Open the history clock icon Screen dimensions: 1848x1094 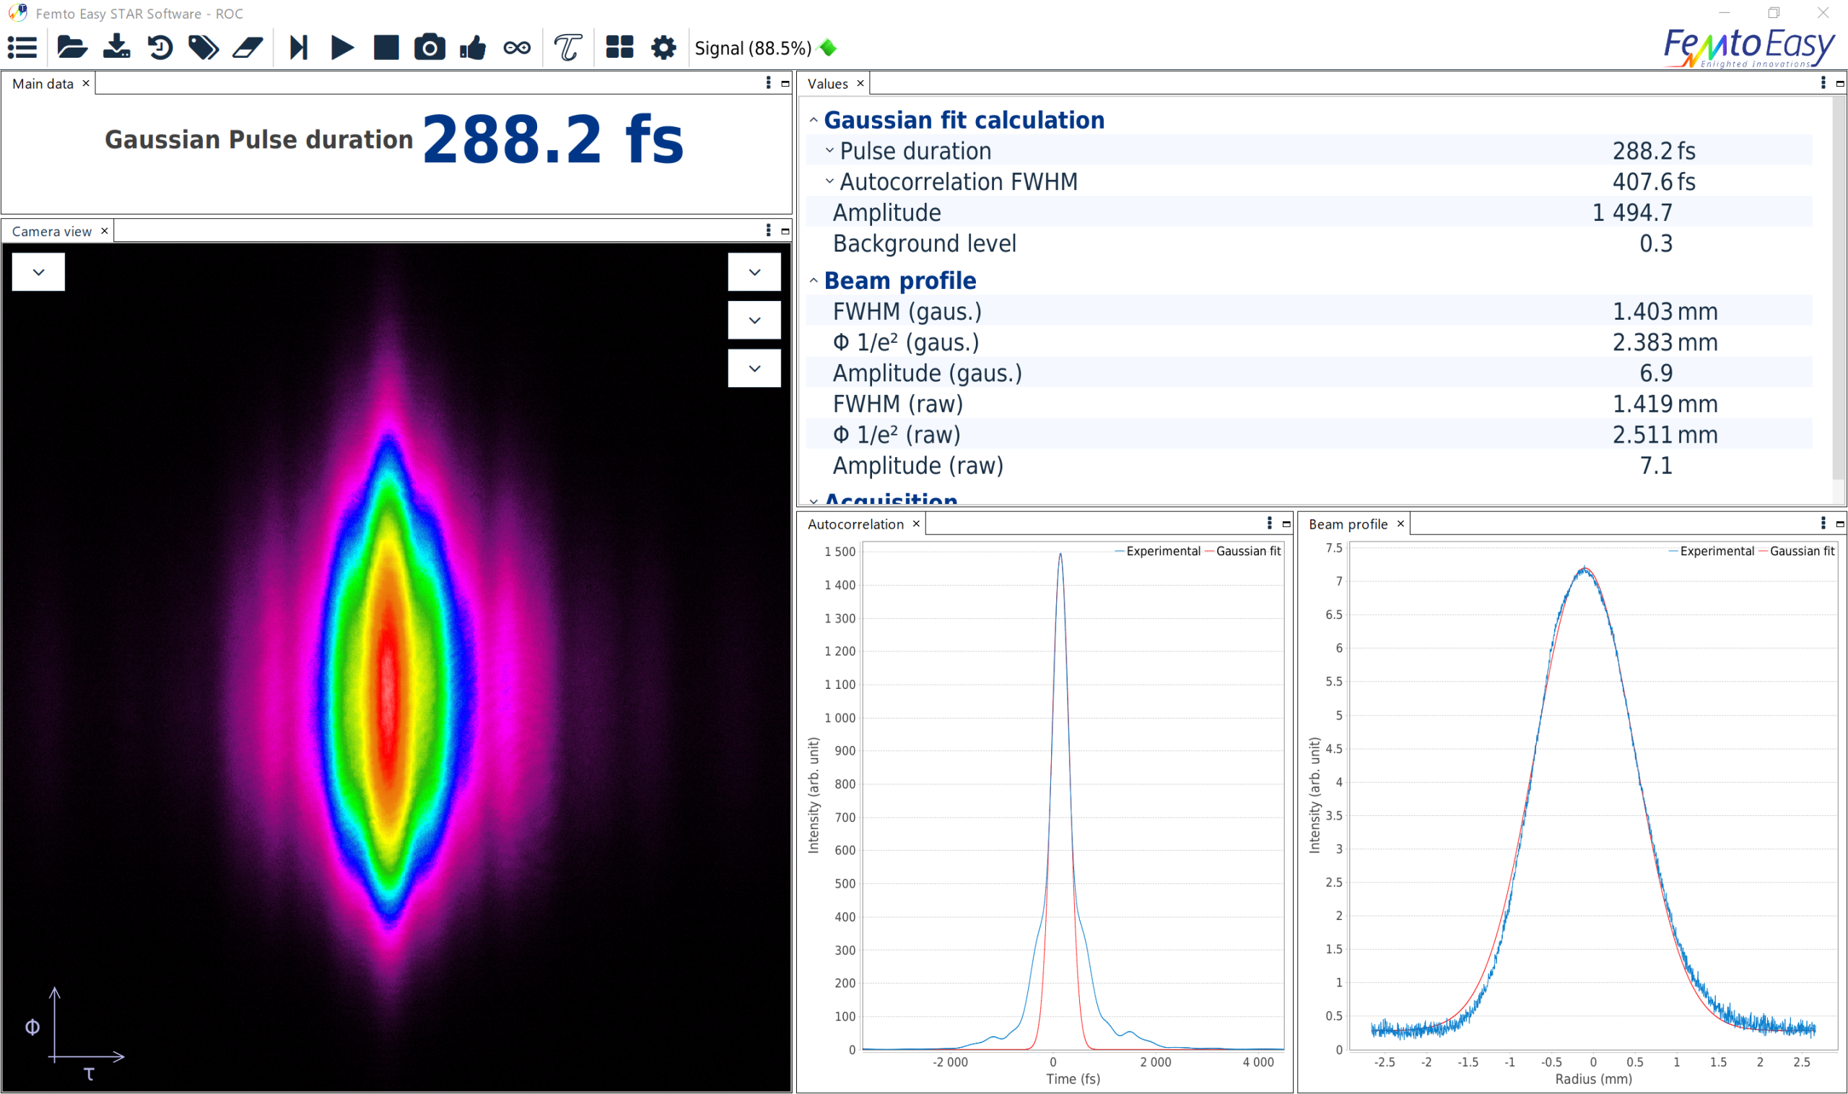click(x=160, y=48)
